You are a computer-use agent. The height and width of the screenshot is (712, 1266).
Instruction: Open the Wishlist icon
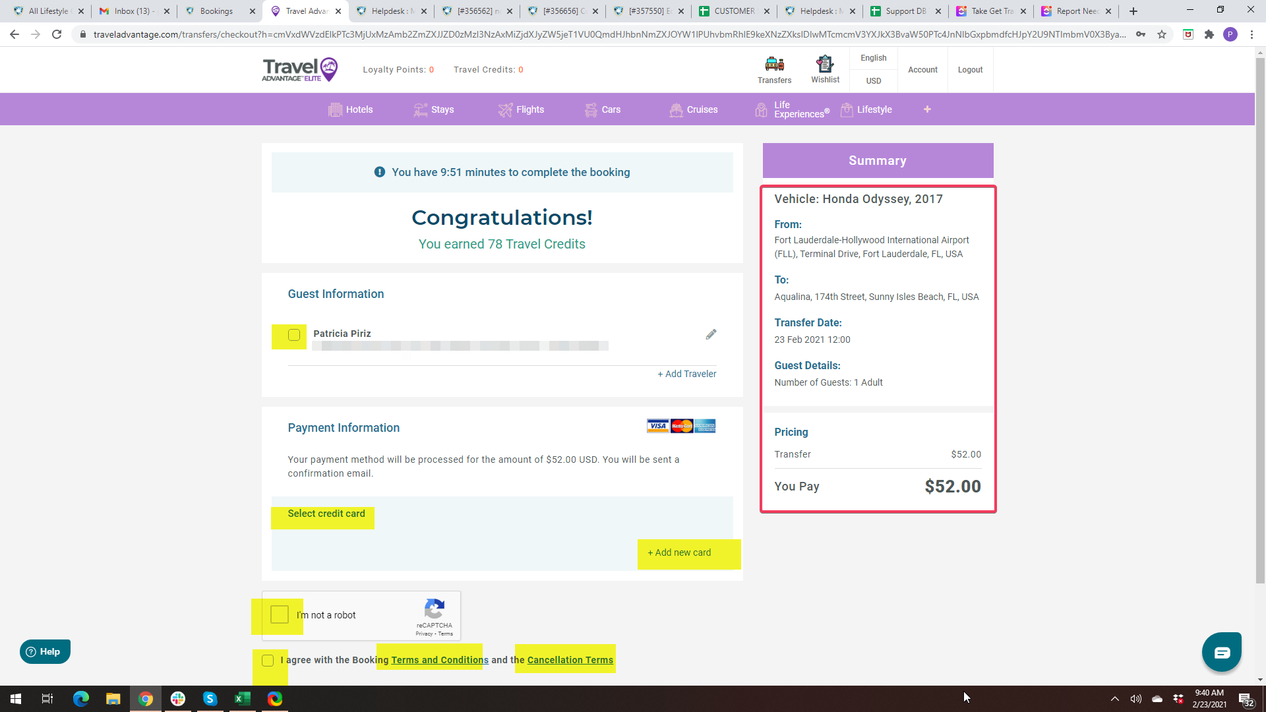[825, 65]
